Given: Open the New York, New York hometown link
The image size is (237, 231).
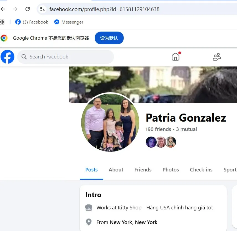Looking at the screenshot, I should tap(133, 222).
